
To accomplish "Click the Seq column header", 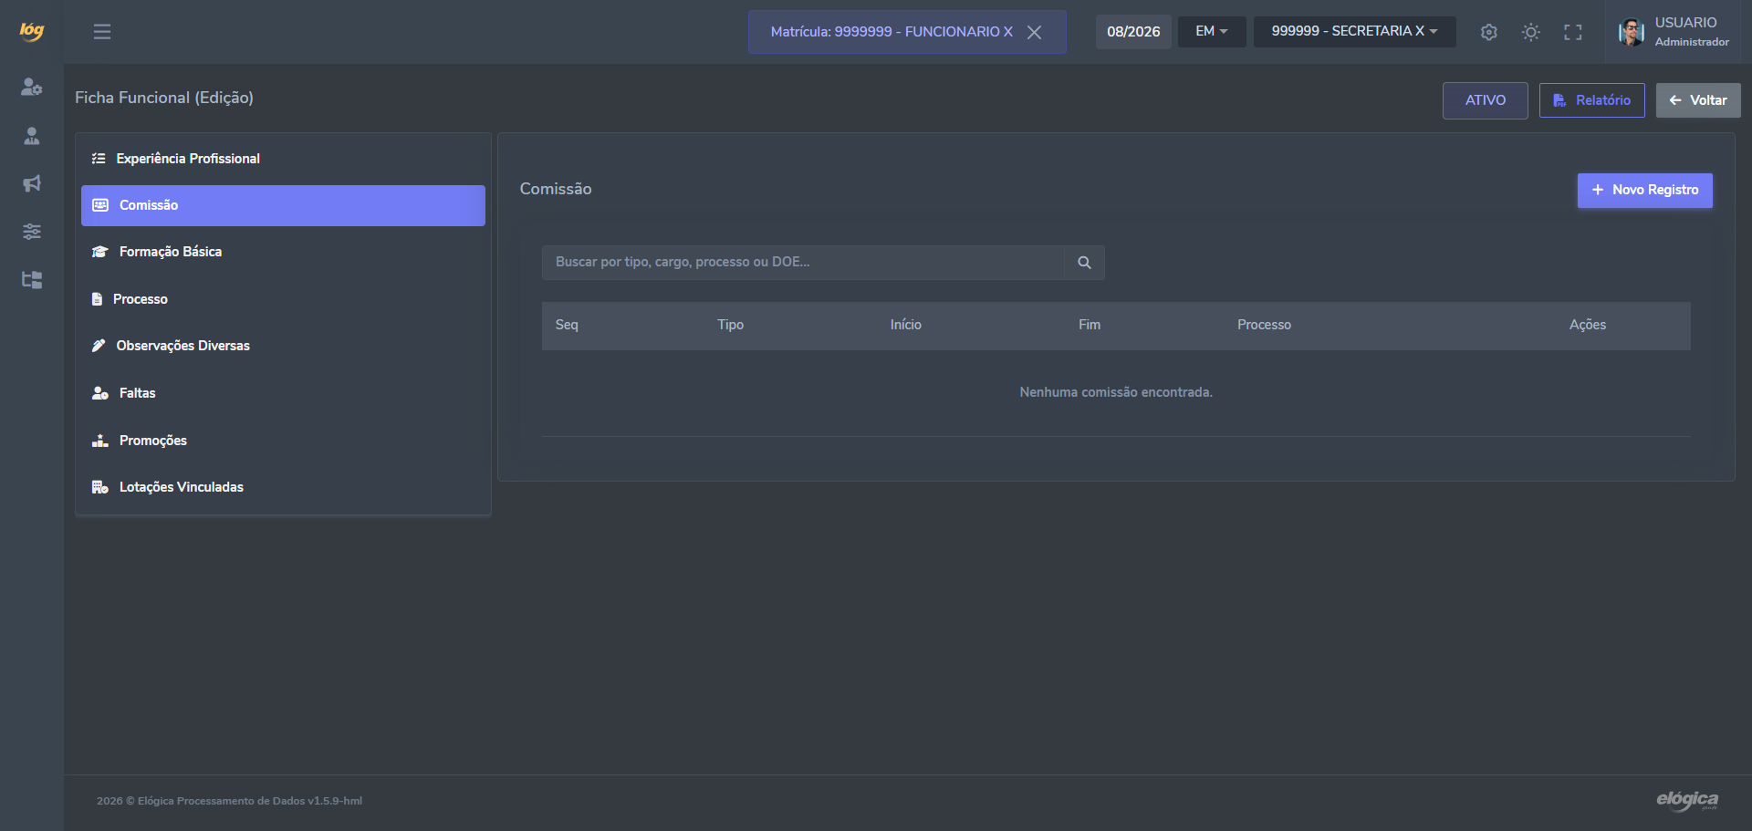I will tap(567, 325).
